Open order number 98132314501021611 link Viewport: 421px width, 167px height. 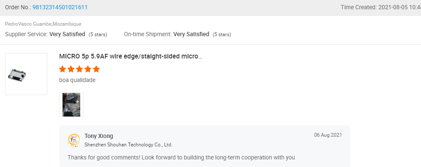coord(60,7)
